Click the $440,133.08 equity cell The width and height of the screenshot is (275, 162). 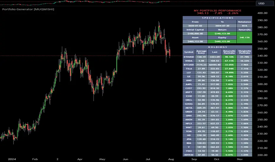[x=222, y=42]
